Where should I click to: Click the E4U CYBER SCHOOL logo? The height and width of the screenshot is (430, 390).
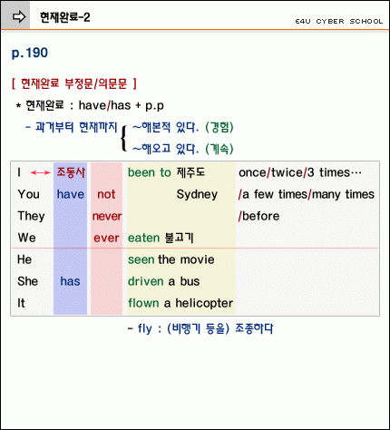pos(339,22)
